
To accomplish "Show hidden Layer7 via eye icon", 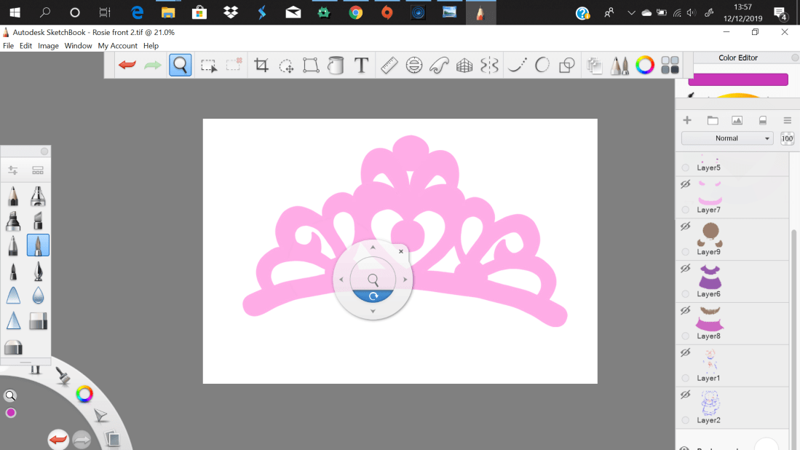I will [x=685, y=185].
